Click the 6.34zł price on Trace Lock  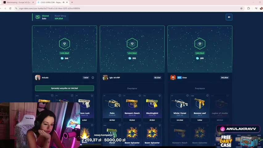coord(84,120)
